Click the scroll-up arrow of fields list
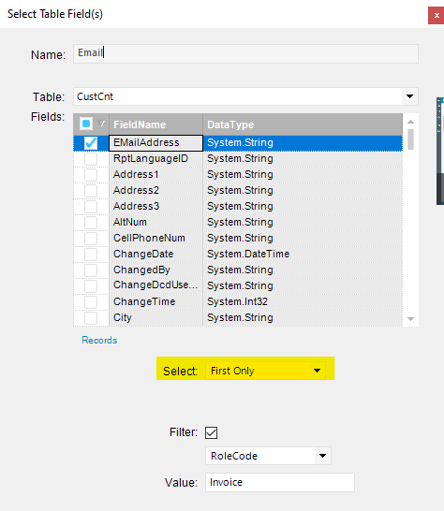This screenshot has height=511, width=444. click(x=410, y=122)
